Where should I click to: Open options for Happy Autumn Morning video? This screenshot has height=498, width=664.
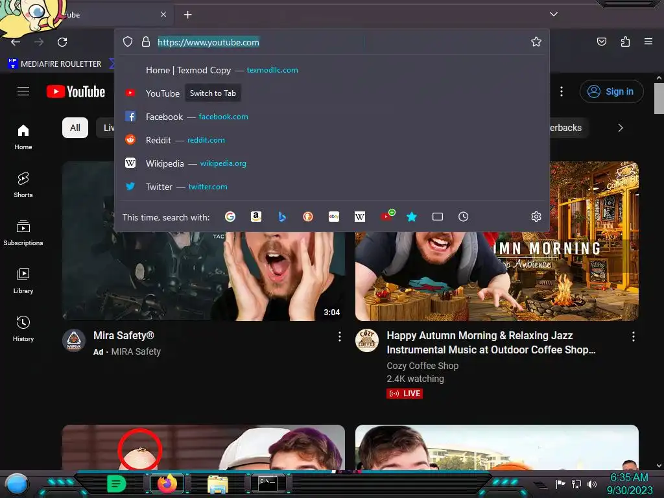[x=634, y=337]
